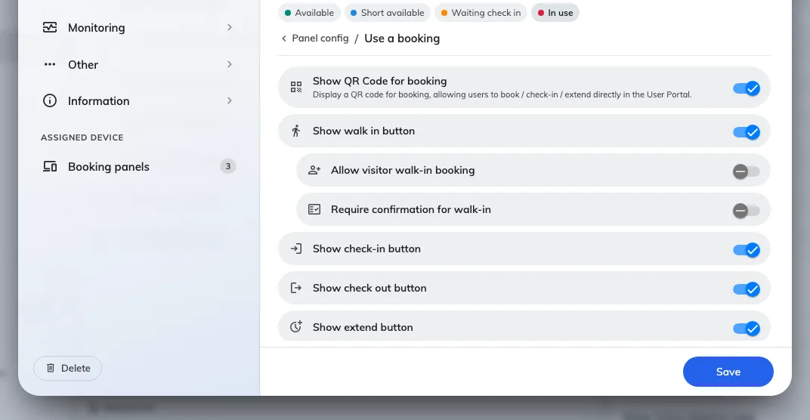Screen dimensions: 810x420
Task: Enable Require confirmation for walk-in
Action: tap(747, 210)
